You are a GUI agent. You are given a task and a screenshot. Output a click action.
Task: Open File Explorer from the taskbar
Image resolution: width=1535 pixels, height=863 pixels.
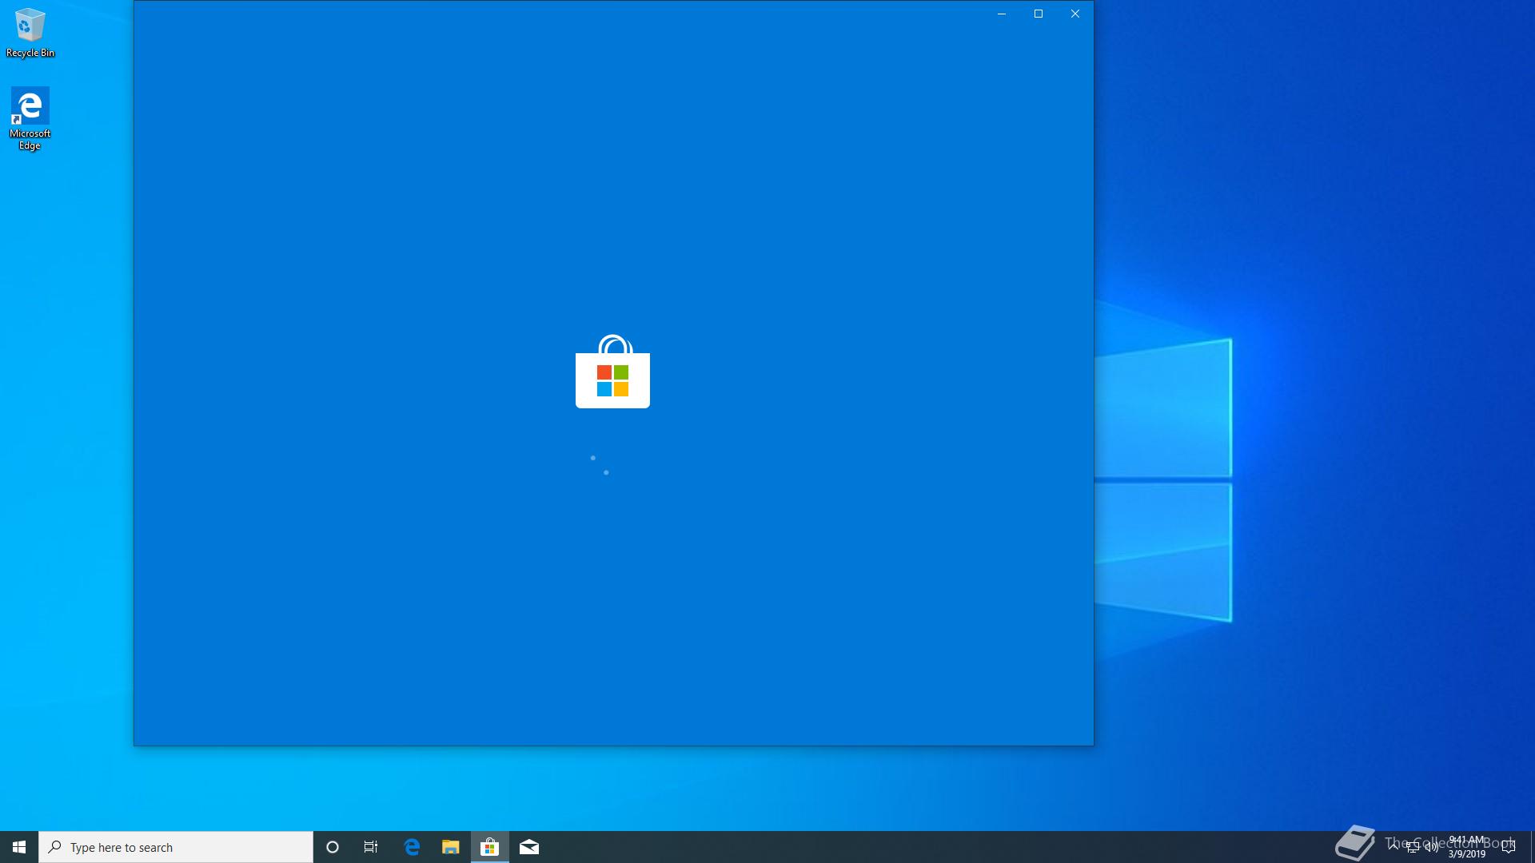pyautogui.click(x=451, y=847)
